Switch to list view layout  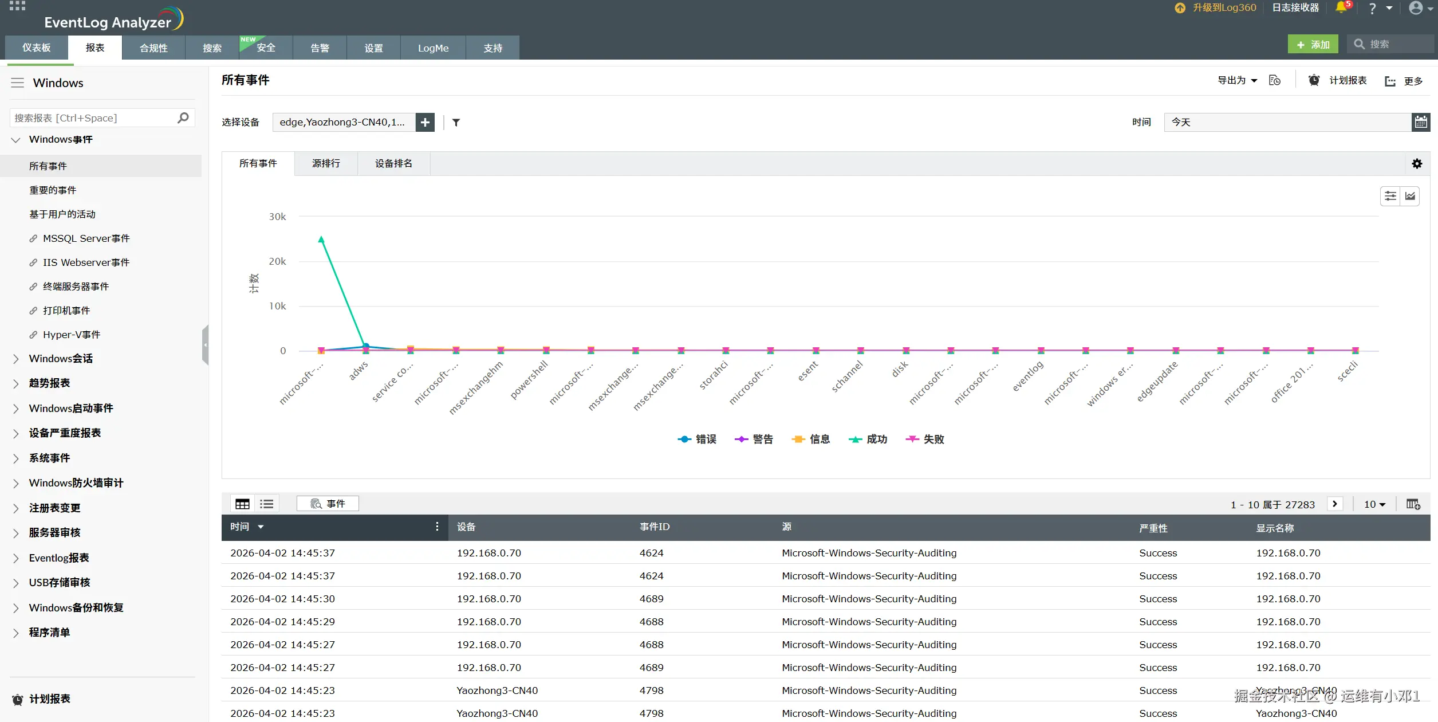[266, 504]
